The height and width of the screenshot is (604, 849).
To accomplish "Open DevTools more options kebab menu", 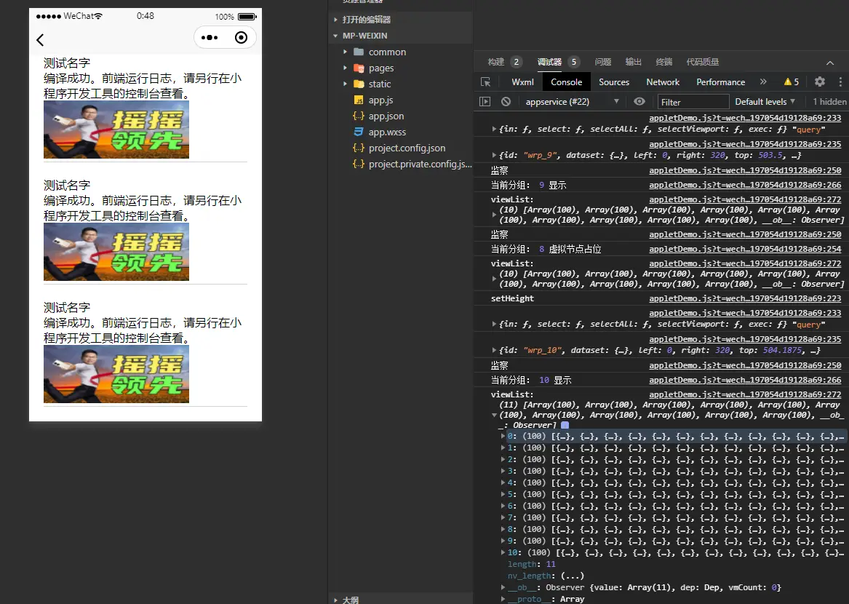I will pyautogui.click(x=840, y=82).
